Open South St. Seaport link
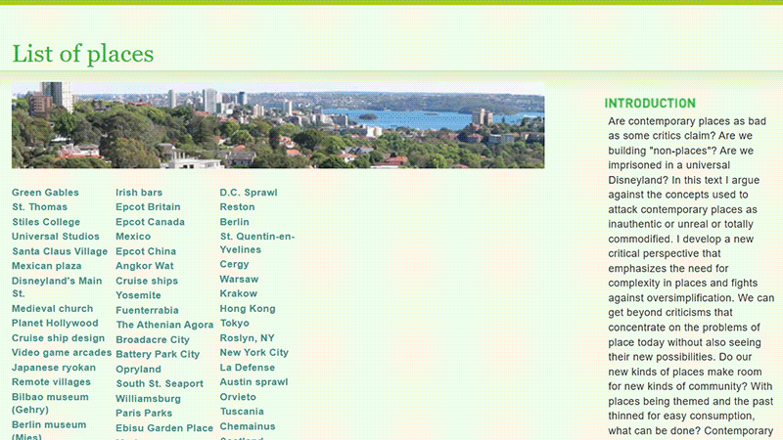This screenshot has width=783, height=440. pyautogui.click(x=160, y=383)
